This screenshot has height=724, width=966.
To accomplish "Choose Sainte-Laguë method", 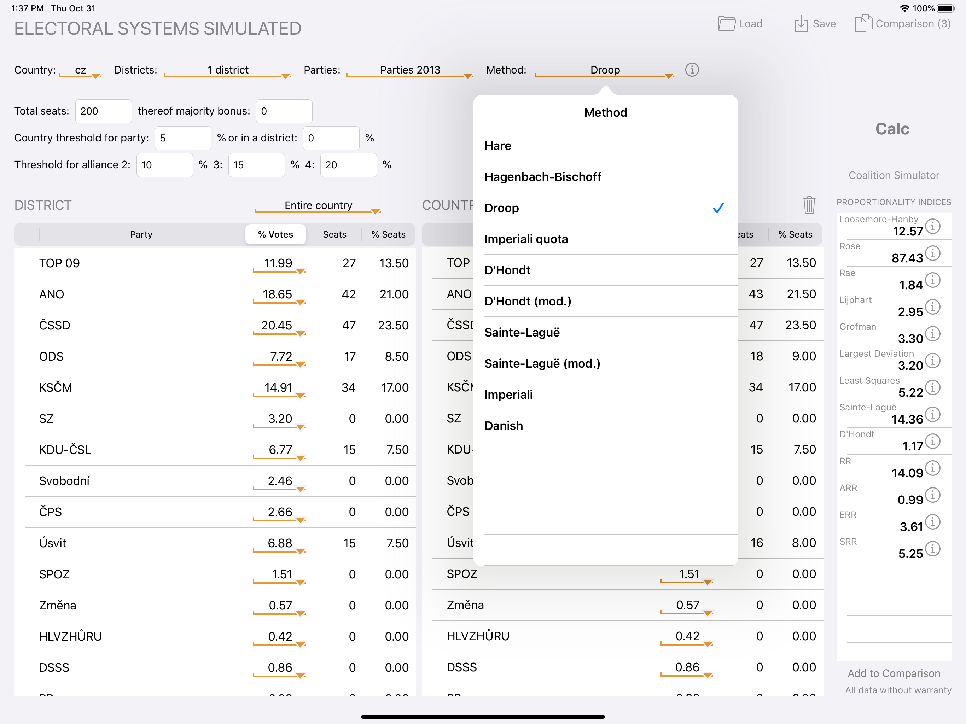I will pos(606,332).
